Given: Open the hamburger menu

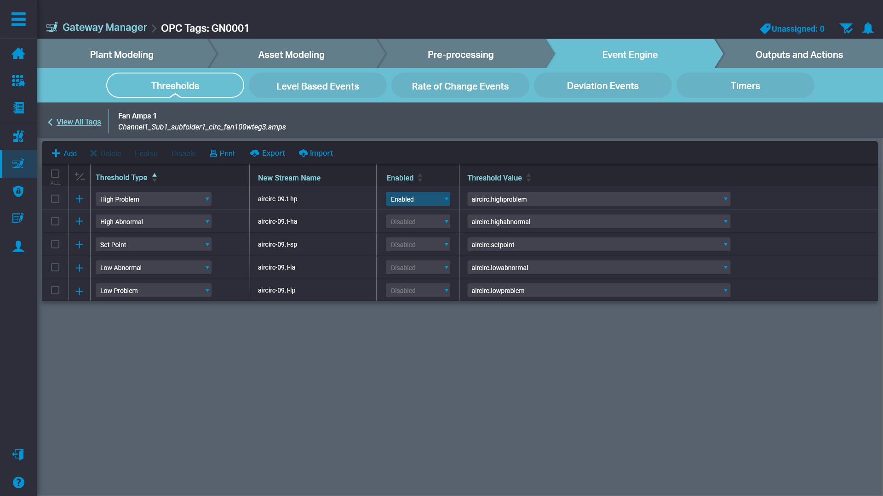Looking at the screenshot, I should tap(18, 19).
